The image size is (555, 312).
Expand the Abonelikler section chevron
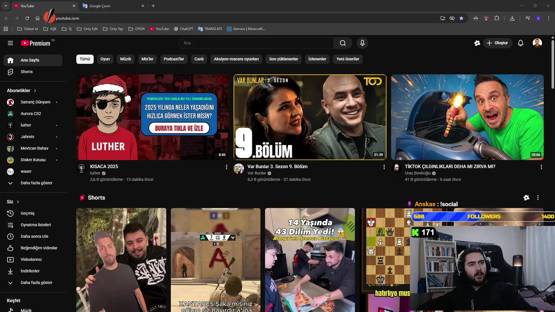pyautogui.click(x=35, y=91)
